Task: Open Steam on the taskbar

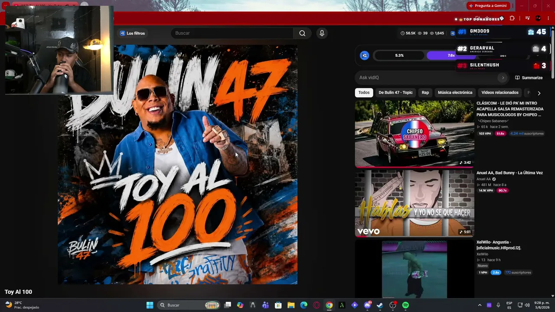Action: point(380,305)
